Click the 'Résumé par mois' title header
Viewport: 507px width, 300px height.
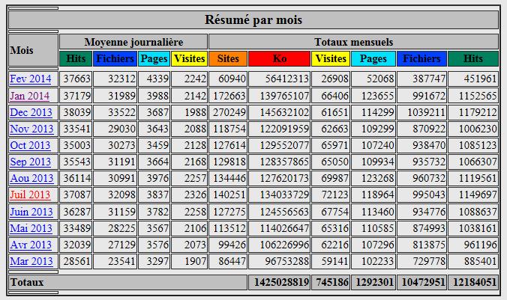click(x=253, y=19)
